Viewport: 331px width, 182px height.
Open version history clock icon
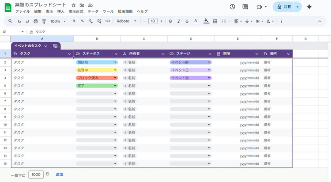coord(233,7)
